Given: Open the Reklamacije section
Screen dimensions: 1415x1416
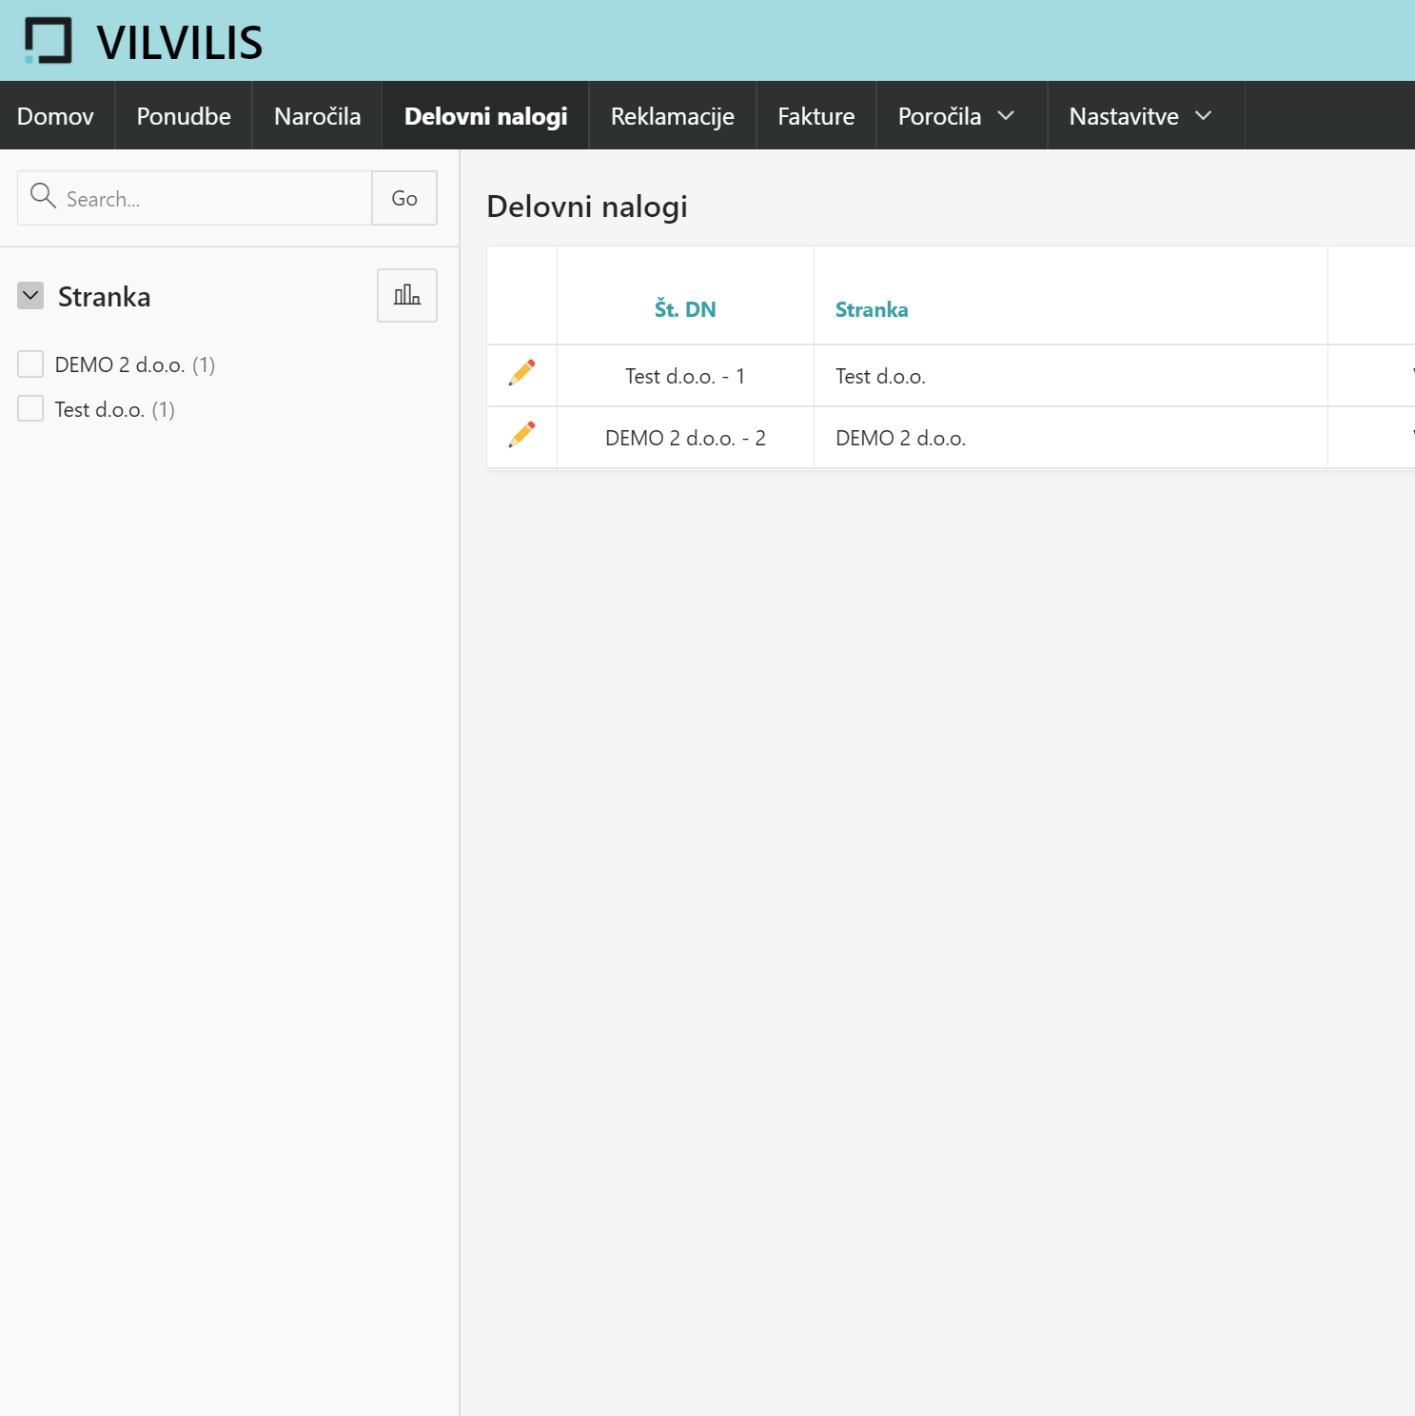Looking at the screenshot, I should click(x=672, y=116).
